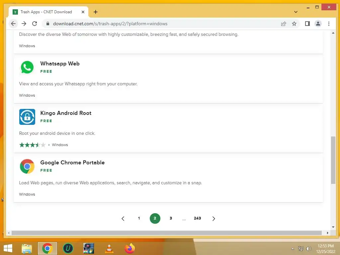This screenshot has height=255, width=340.
Task: Open the Kingo Android Root title link
Action: coord(66,113)
